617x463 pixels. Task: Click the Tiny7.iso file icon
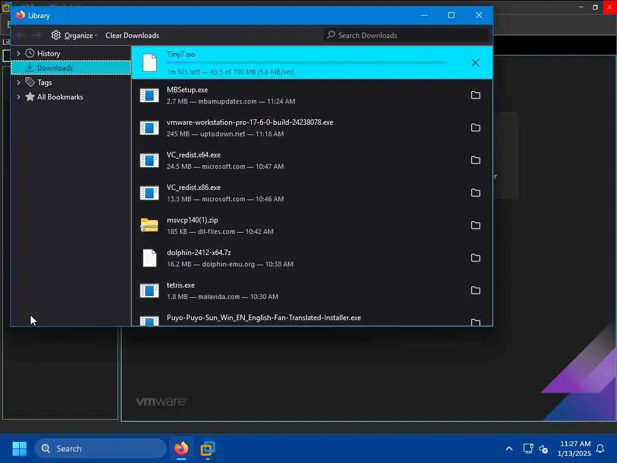[149, 63]
